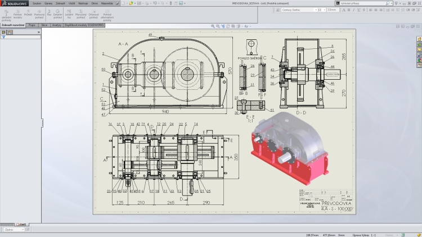Click the Řez section view tool
422x237 pixels.
49,13
